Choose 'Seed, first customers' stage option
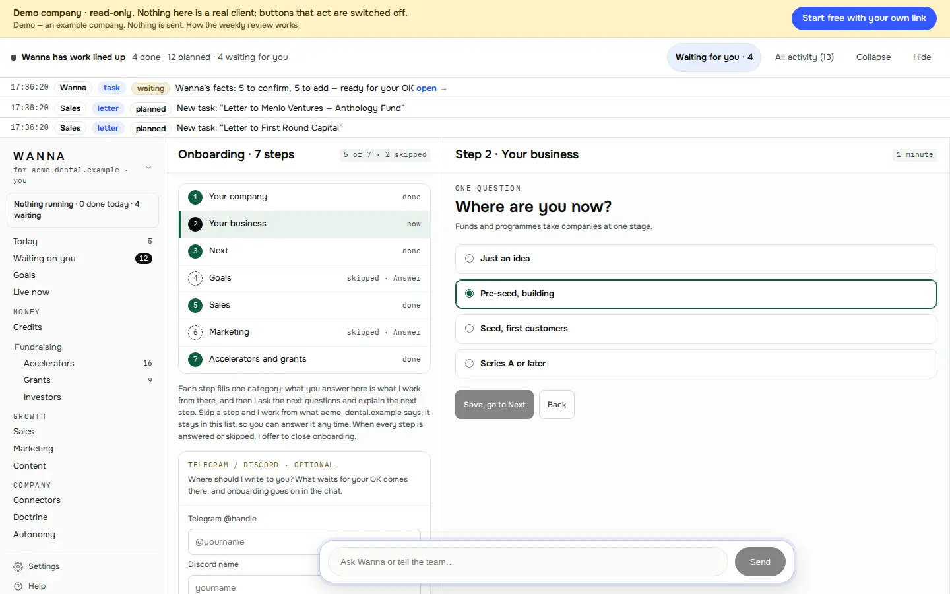This screenshot has width=950, height=594. click(x=696, y=329)
